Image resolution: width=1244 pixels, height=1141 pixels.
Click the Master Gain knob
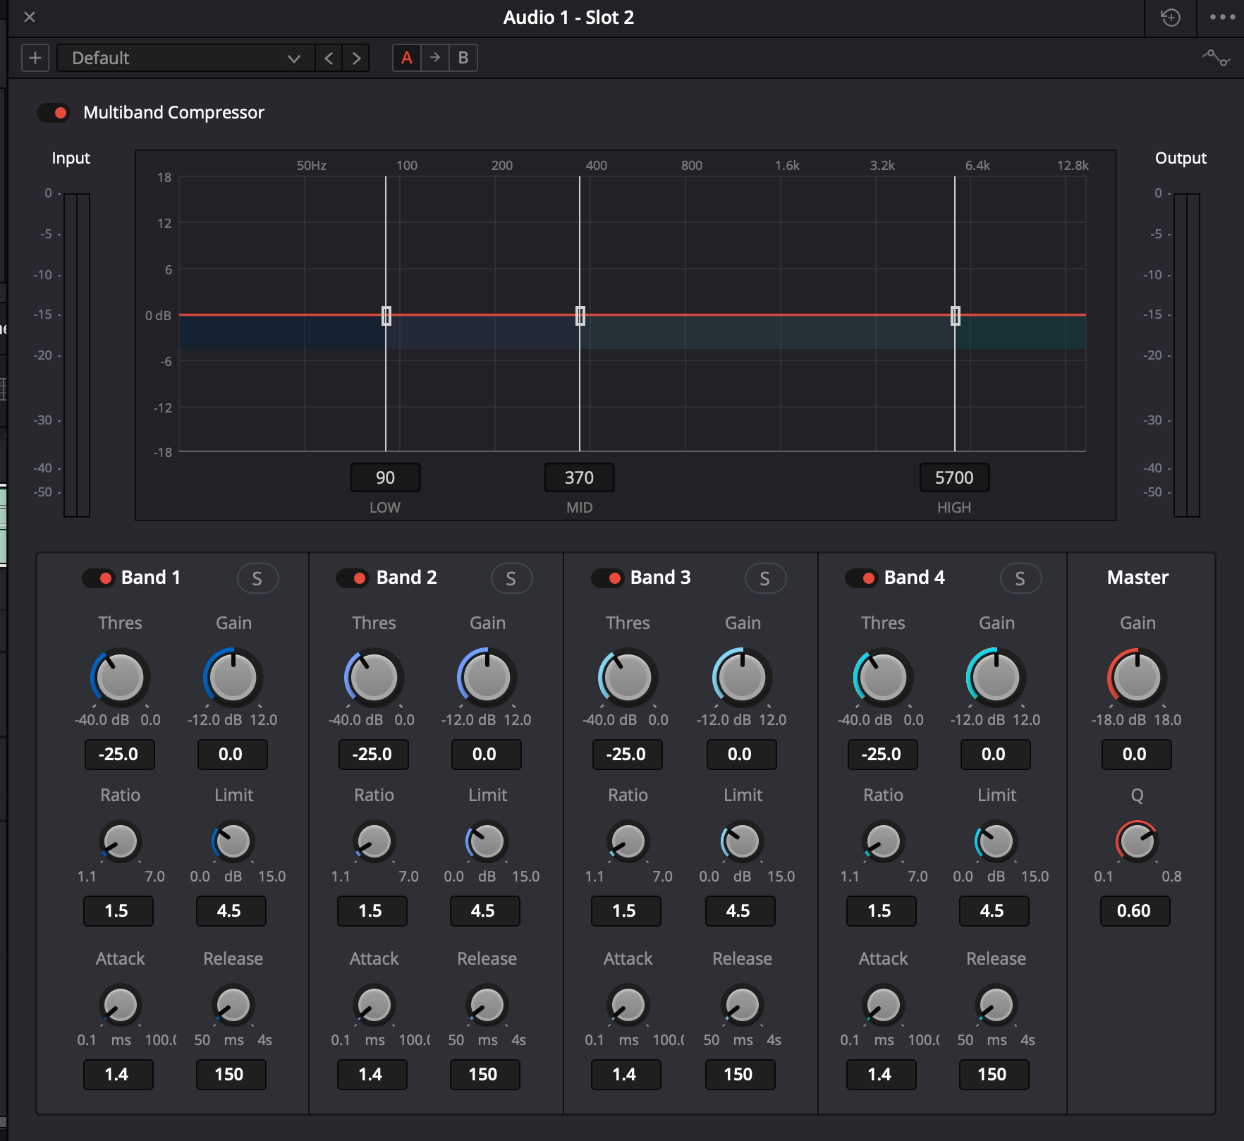1137,678
